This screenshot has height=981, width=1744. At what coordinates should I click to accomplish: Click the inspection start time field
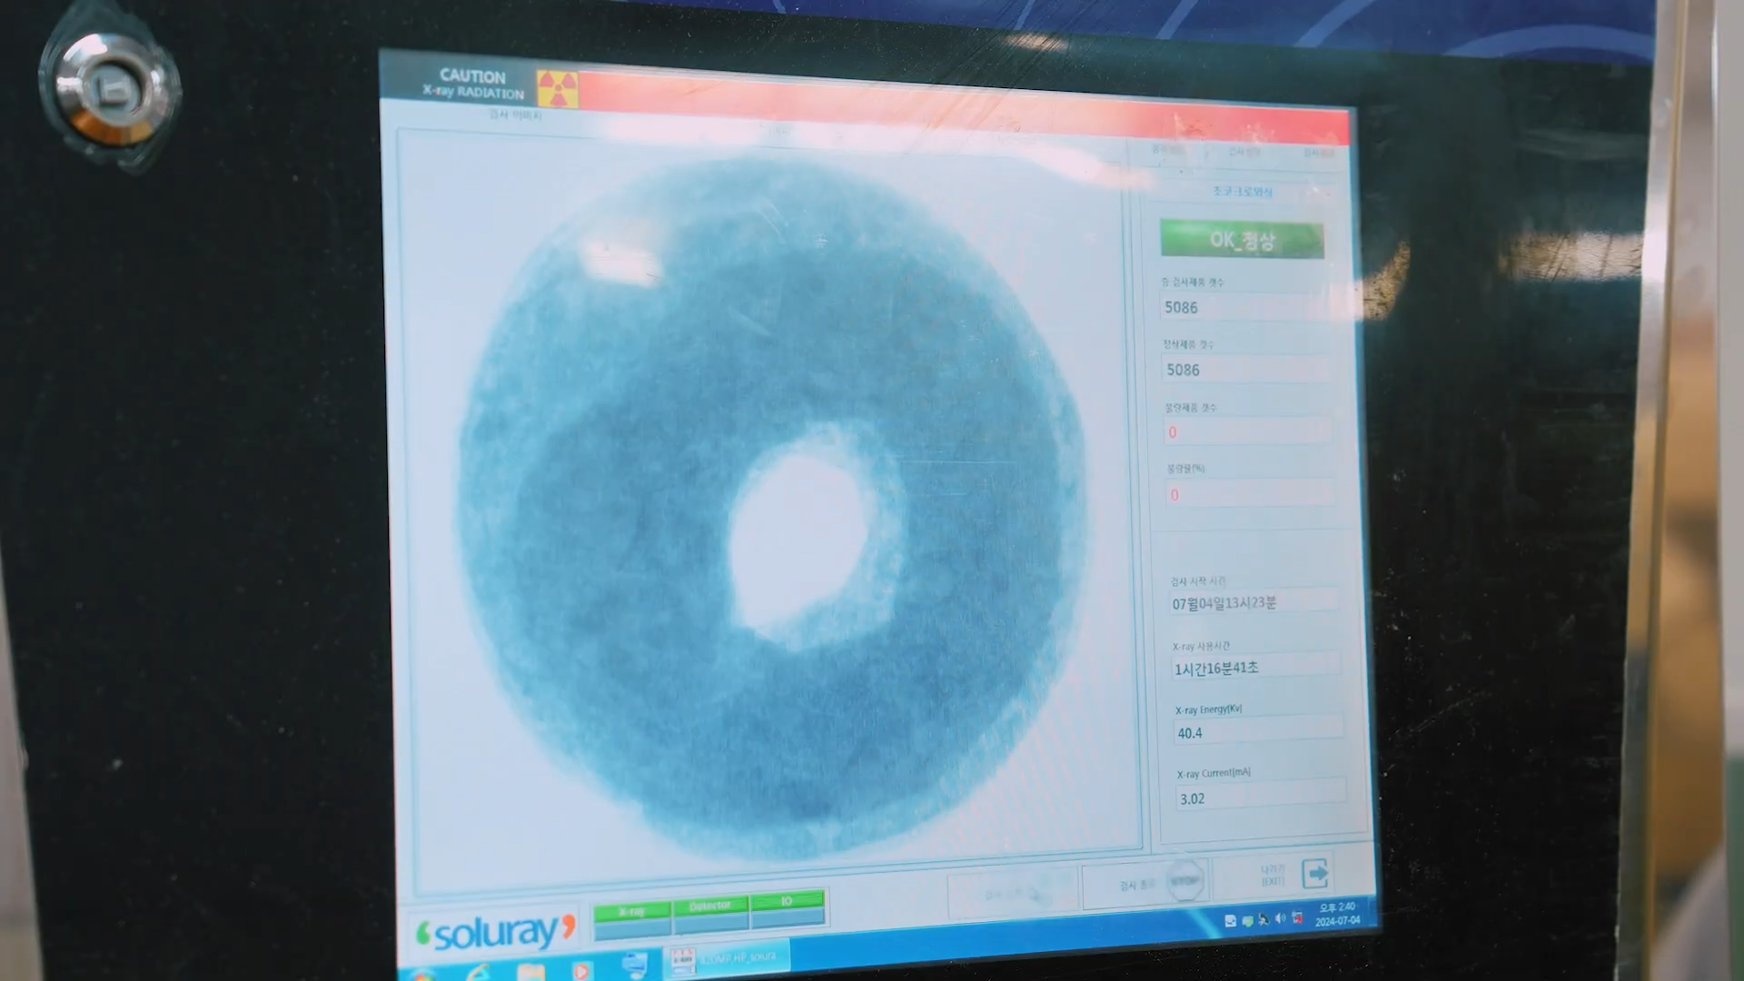click(1252, 602)
